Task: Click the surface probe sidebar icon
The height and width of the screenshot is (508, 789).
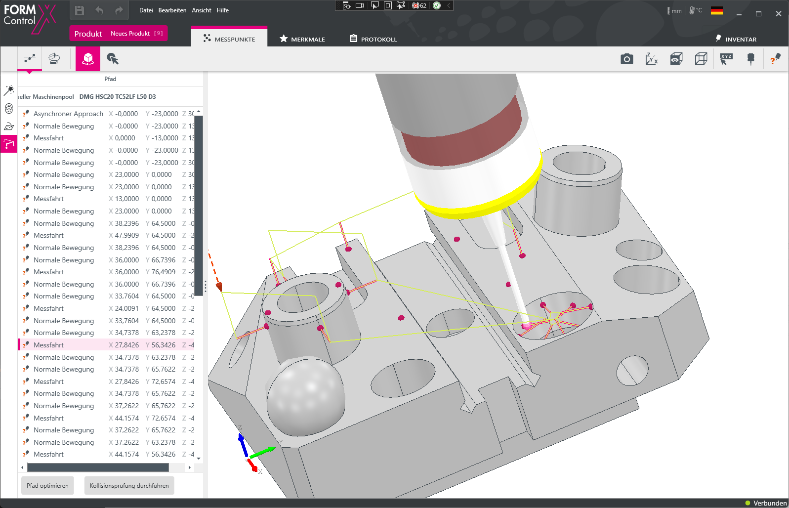Action: point(9,126)
